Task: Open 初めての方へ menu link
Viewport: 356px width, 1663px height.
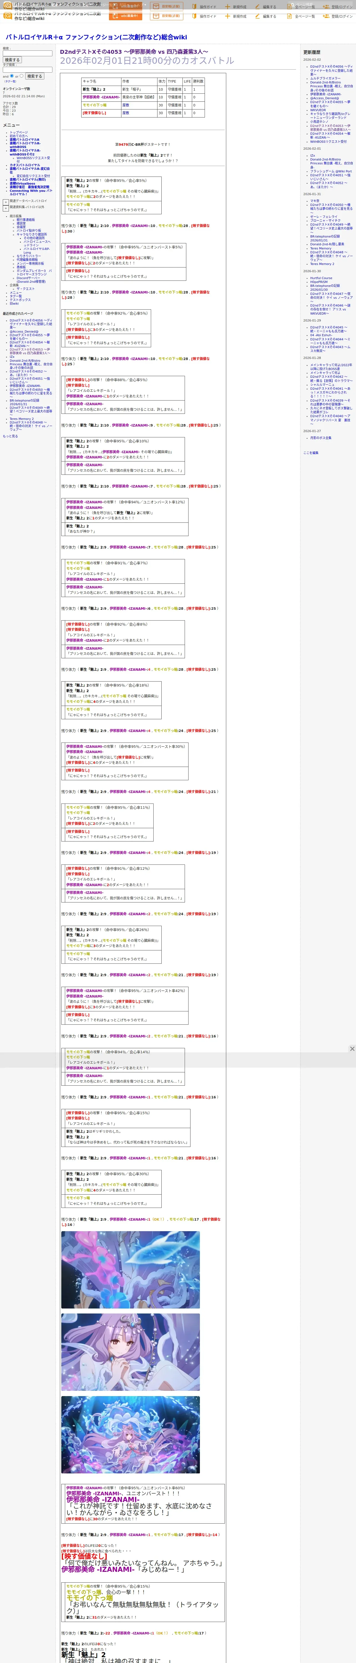Action: 19,136
